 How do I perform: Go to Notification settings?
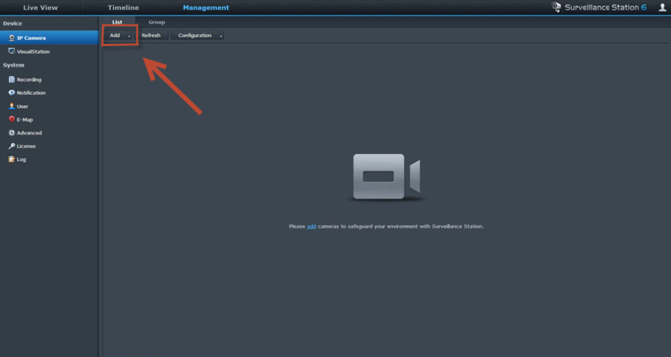click(x=31, y=93)
